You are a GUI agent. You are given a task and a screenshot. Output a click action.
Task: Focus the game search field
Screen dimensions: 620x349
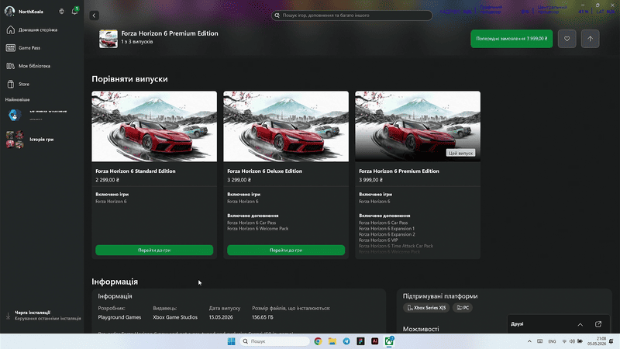[x=352, y=16]
